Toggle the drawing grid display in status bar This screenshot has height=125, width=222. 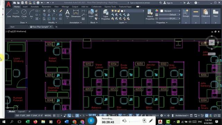click(54, 116)
